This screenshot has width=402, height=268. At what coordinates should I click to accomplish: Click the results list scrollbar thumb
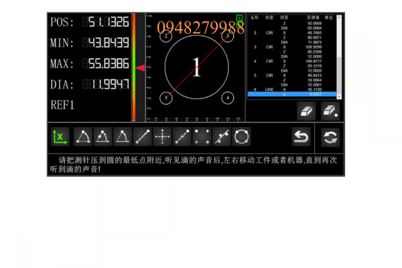pyautogui.click(x=339, y=76)
